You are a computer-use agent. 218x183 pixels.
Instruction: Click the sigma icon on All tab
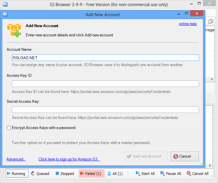109,173
